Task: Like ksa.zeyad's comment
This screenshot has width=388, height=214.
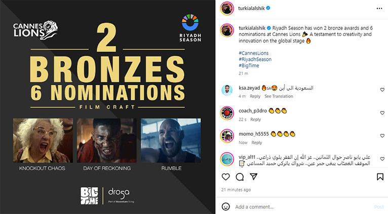Action: [x=382, y=90]
